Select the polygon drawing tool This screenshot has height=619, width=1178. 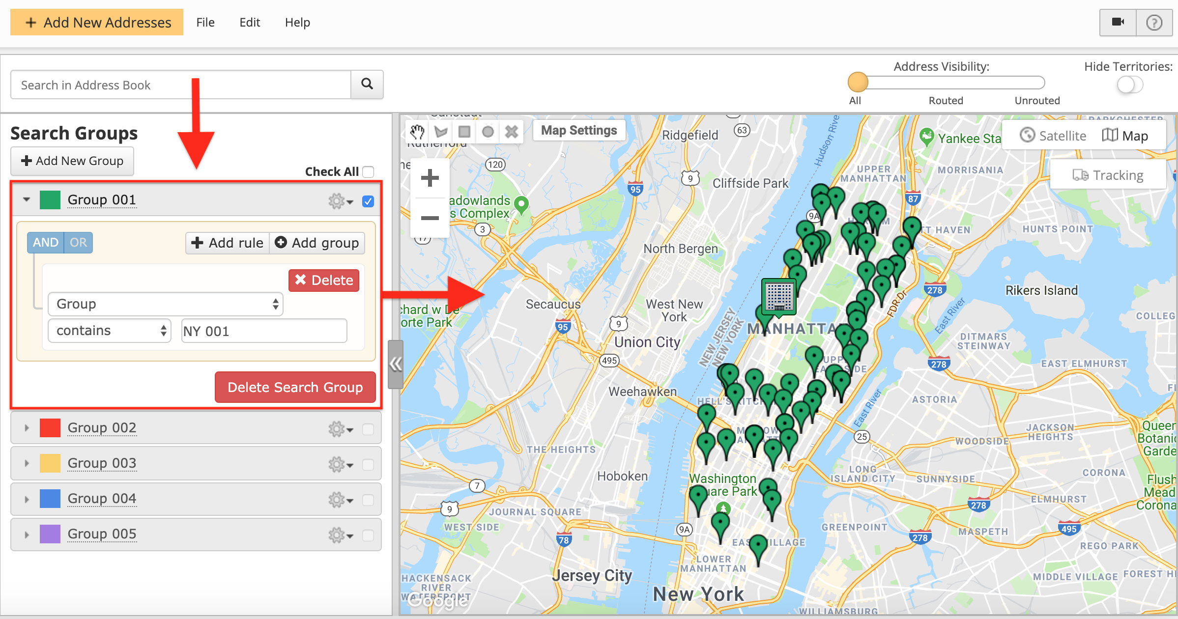(441, 132)
